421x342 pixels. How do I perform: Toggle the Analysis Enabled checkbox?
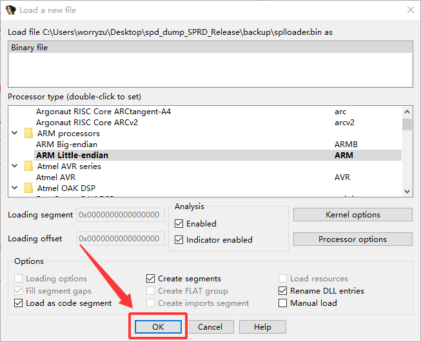pyautogui.click(x=179, y=223)
